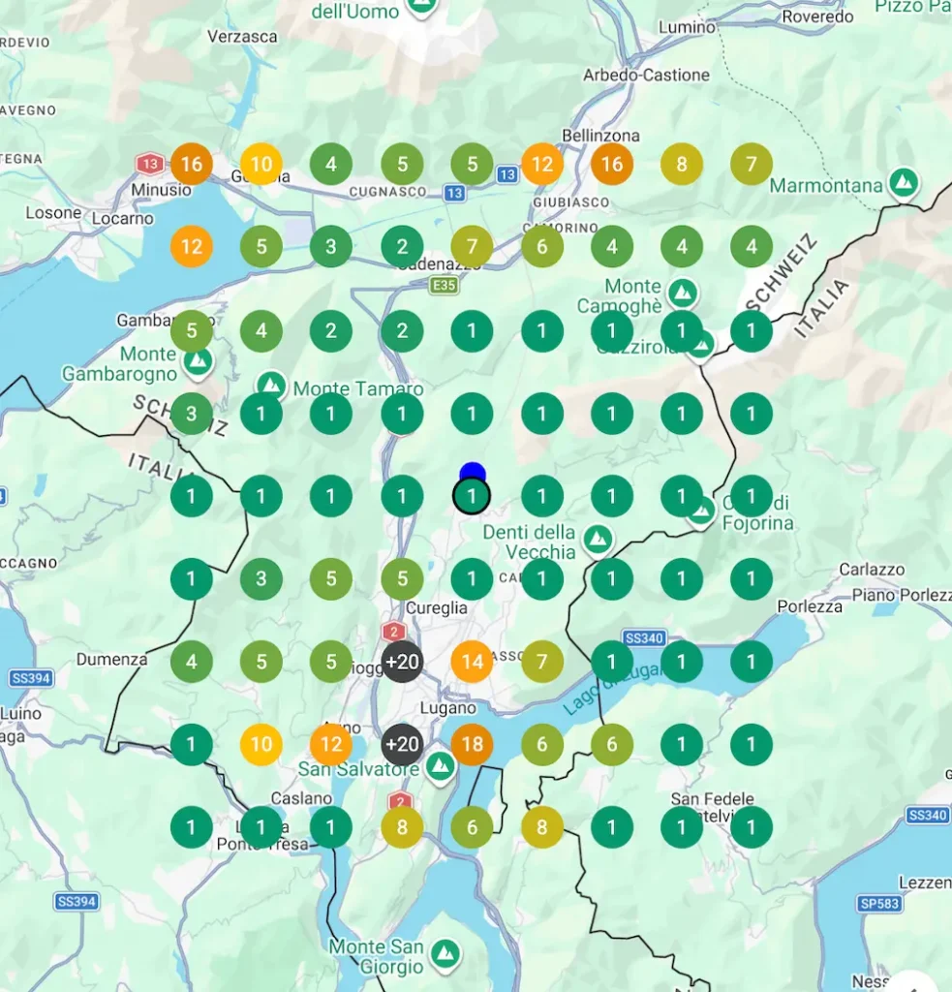The height and width of the screenshot is (992, 952).
Task: Click the 16 marker below Bellinzona
Action: [612, 164]
